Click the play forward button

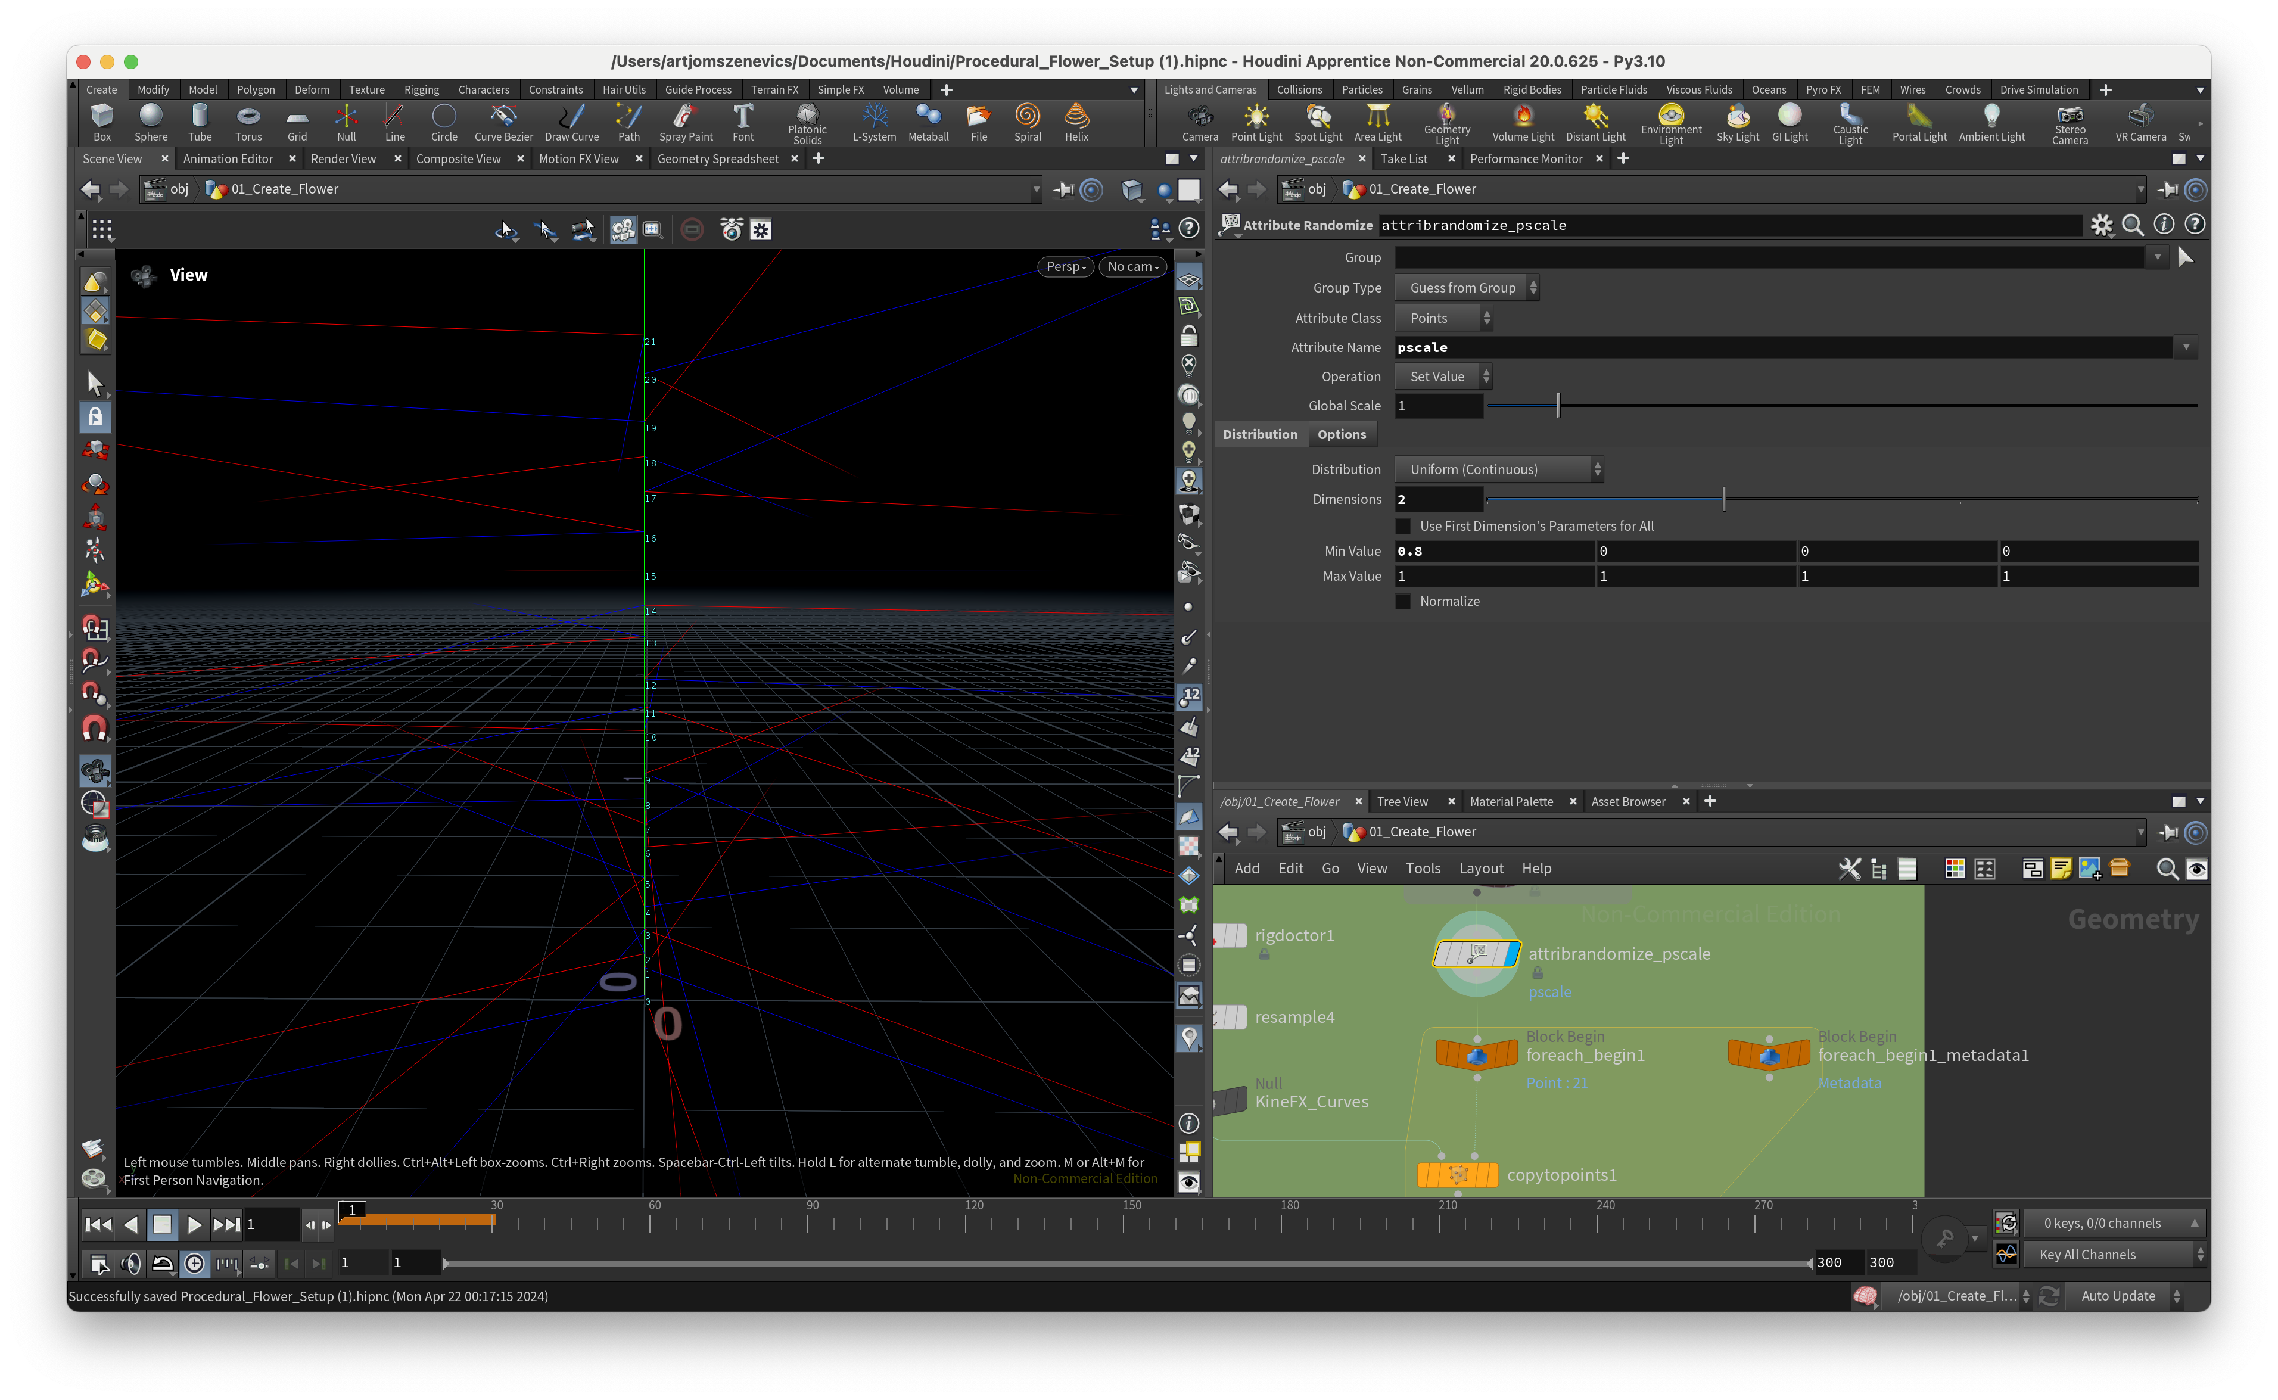pyautogui.click(x=194, y=1224)
